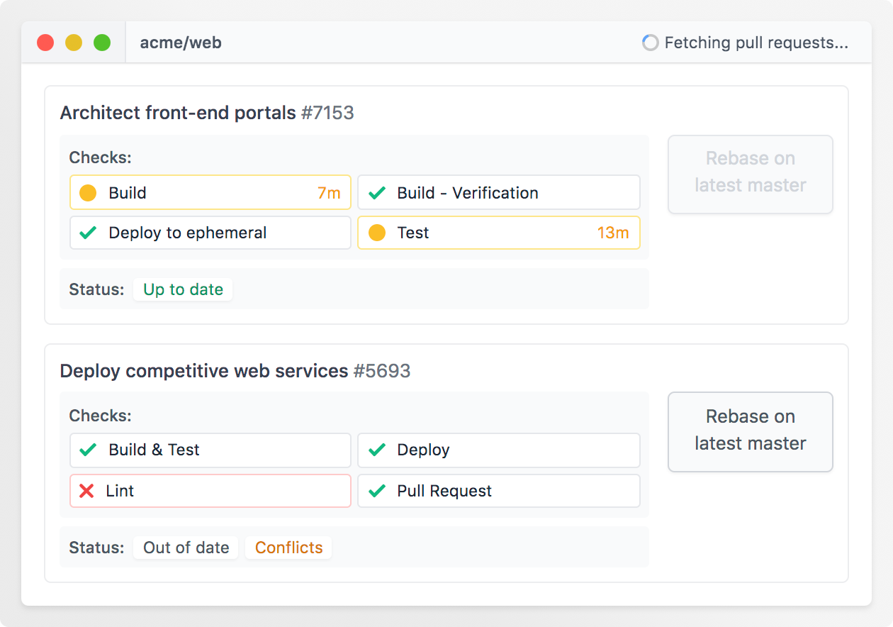
Task: Click the green checkmark on Build & Test
Action: point(88,450)
